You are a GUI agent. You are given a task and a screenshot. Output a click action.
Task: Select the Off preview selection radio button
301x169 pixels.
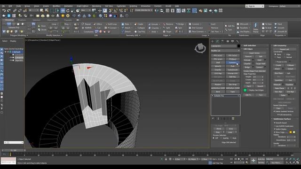click(214, 138)
